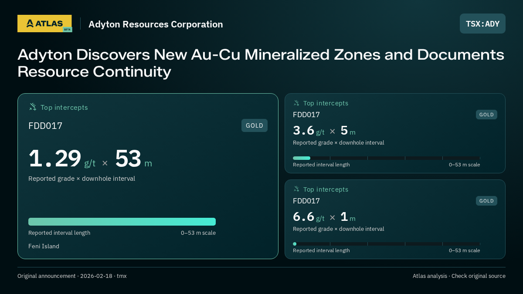Click the 5 m interval length bar
The width and height of the screenshot is (523, 294).
tap(302, 158)
